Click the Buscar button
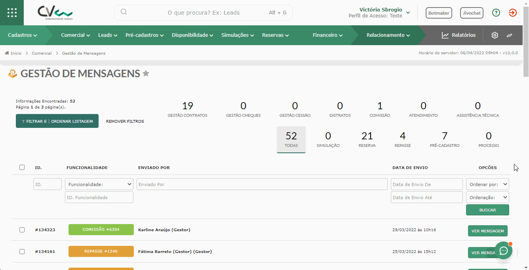 click(487, 210)
